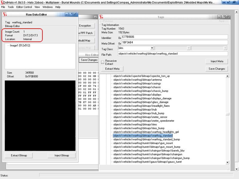Select the displays_damage bitmap tag
The width and height of the screenshot is (239, 179).
[x=143, y=98]
